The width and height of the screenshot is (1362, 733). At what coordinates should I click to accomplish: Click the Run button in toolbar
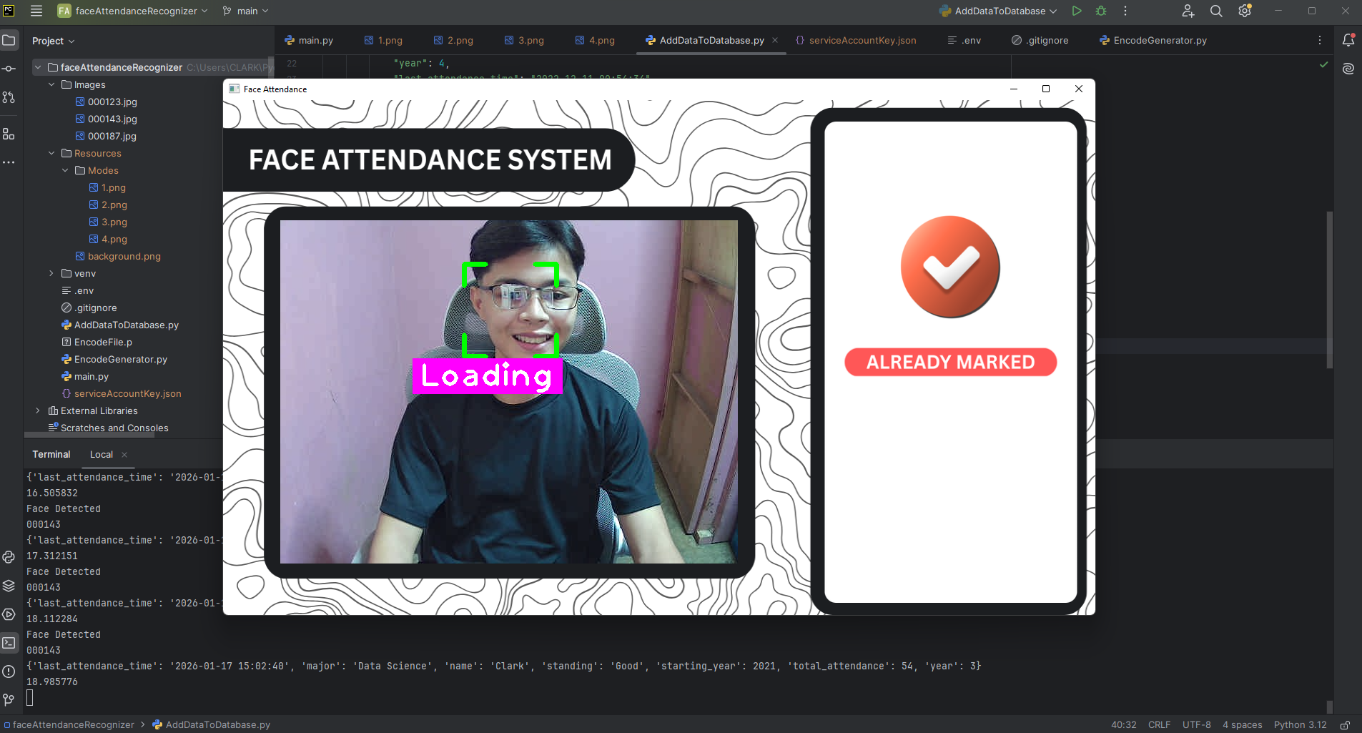pyautogui.click(x=1076, y=11)
